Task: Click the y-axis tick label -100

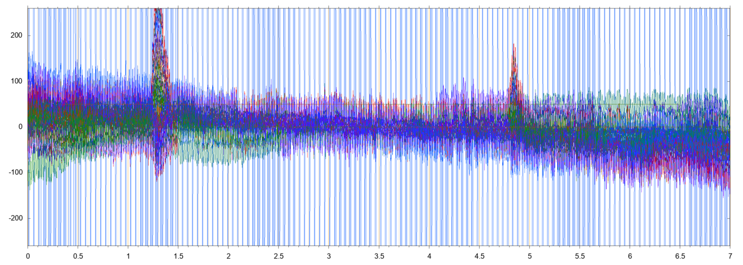Action: point(15,173)
